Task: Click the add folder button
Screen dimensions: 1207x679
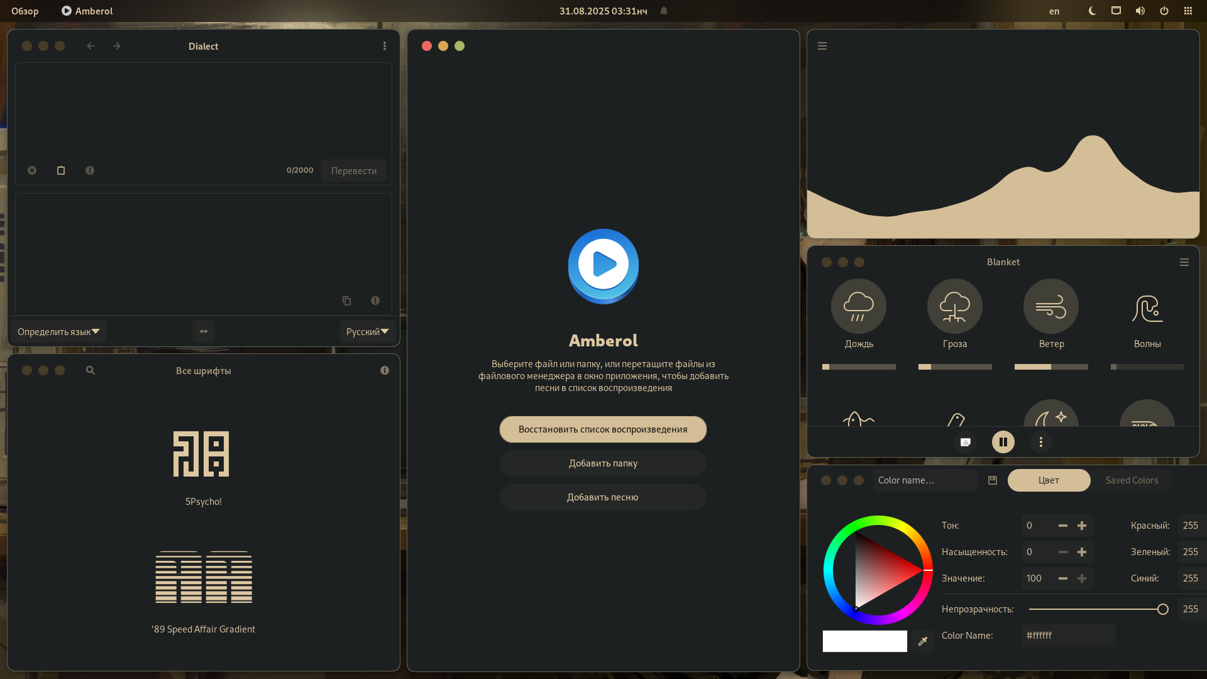Action: (x=602, y=463)
